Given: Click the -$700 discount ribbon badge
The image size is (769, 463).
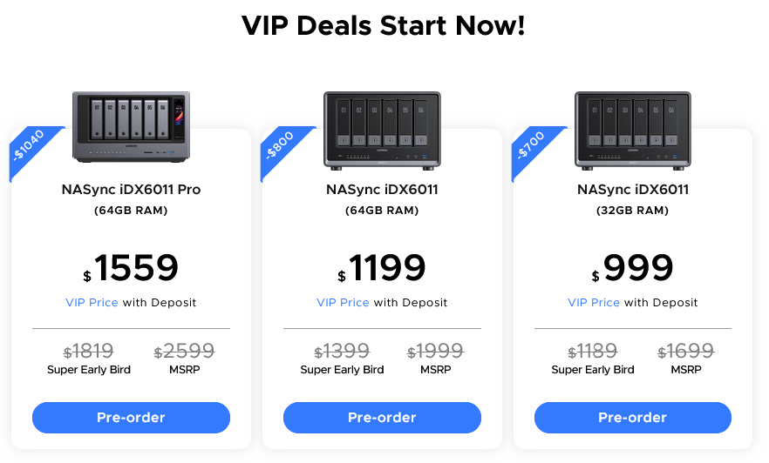Looking at the screenshot, I should [532, 146].
